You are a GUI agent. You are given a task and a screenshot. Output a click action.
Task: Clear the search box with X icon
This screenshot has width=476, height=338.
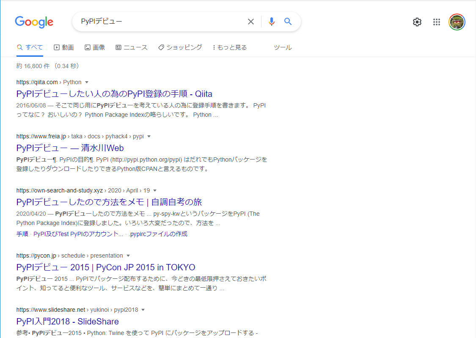[x=251, y=22]
